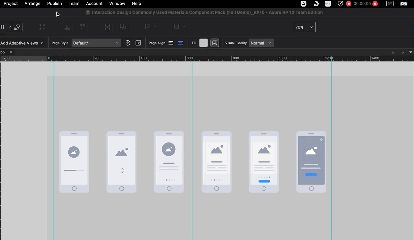Open the Publish menu
Screen dimensions: 414x240
(54, 3)
